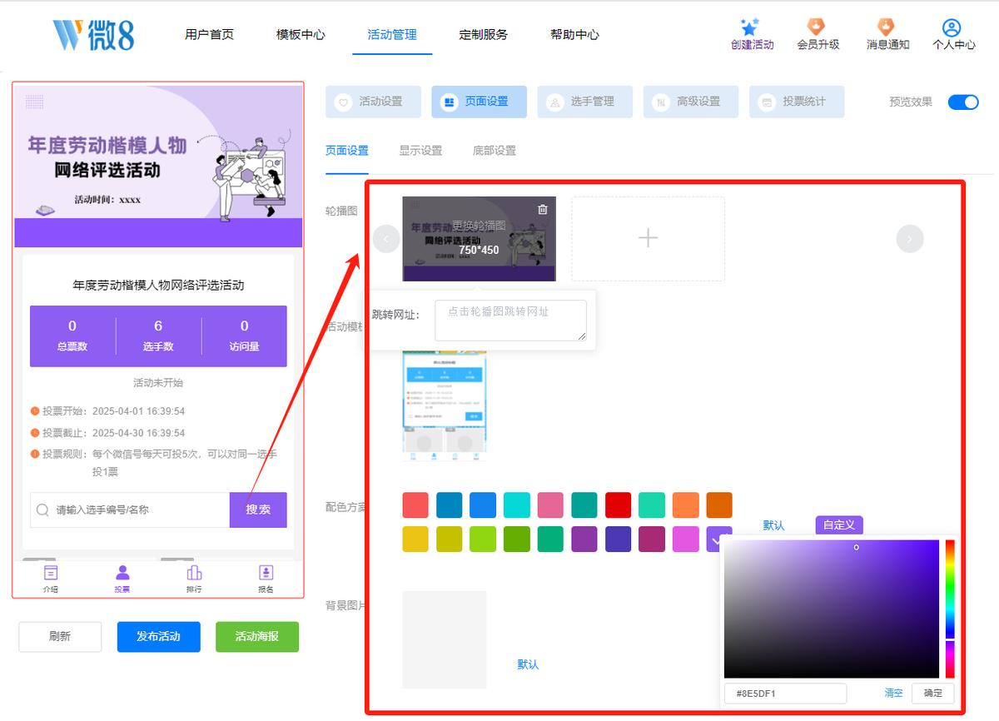This screenshot has height=721, width=999.
Task: Click the 自定义 color button
Action: (x=839, y=525)
